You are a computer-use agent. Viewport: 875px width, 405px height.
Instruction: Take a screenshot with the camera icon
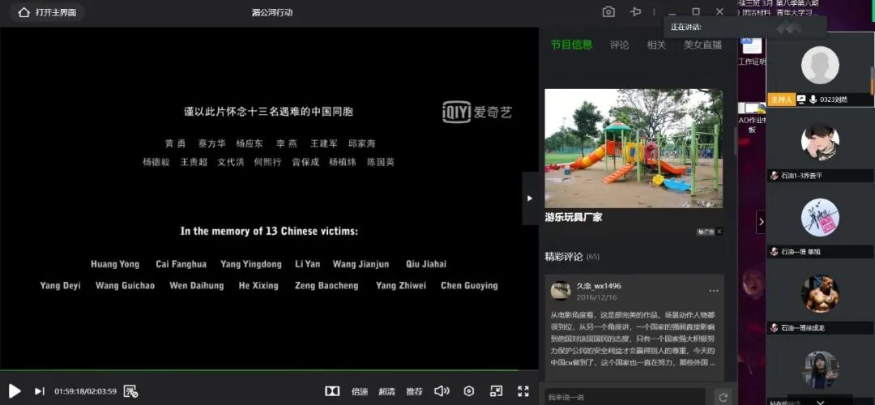pos(608,12)
